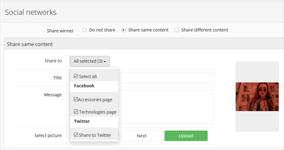The image size is (284, 150).
Task: Uncheck the 'Technologies page' checkbox
Action: pos(76,111)
